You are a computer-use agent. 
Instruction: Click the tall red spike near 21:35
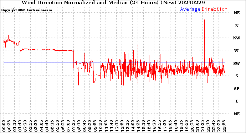204,40
